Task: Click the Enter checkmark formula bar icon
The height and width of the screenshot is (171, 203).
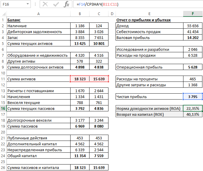Action: (x=56, y=4)
